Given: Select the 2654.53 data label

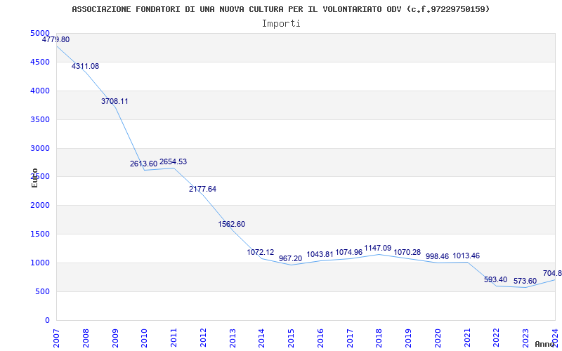Looking at the screenshot, I should [x=173, y=162].
